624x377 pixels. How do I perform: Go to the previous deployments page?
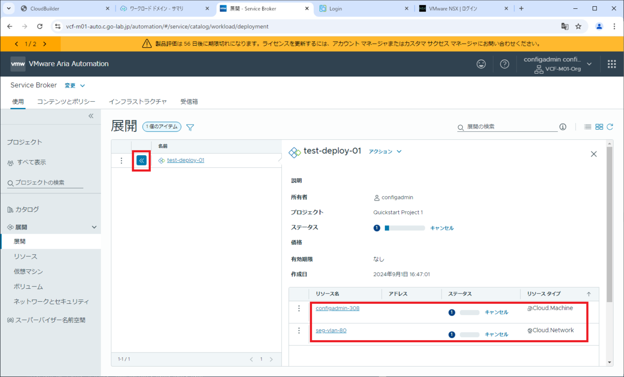[x=252, y=359]
